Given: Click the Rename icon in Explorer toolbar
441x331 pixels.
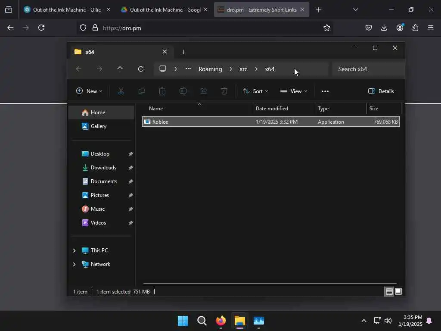Looking at the screenshot, I should 183,91.
